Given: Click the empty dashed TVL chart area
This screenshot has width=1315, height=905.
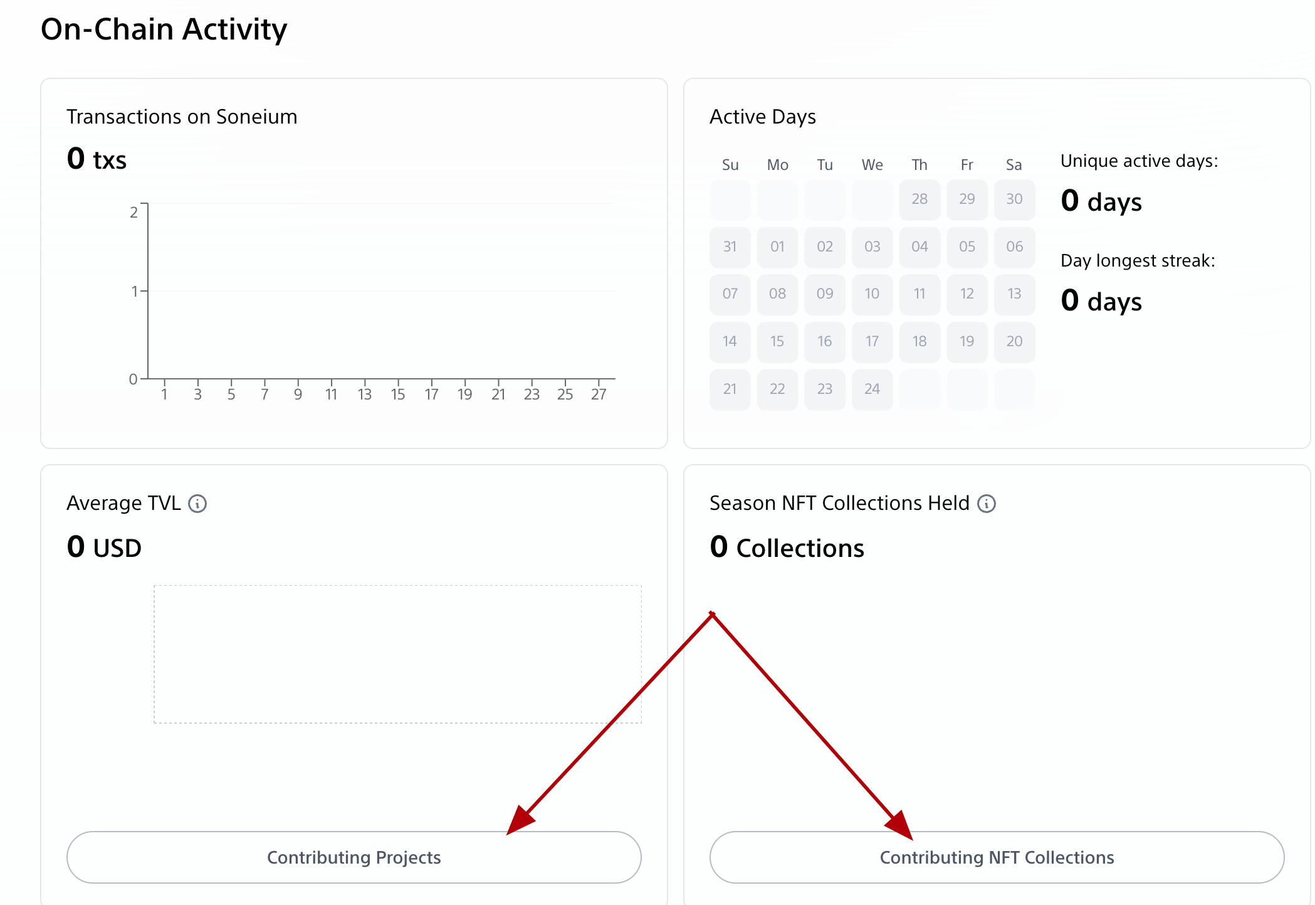Looking at the screenshot, I should tap(397, 654).
